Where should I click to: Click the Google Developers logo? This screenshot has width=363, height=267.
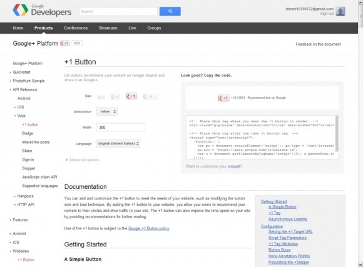pos(42,10)
